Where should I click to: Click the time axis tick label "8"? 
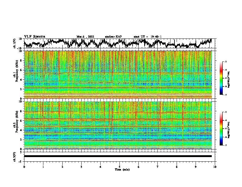(177, 167)
